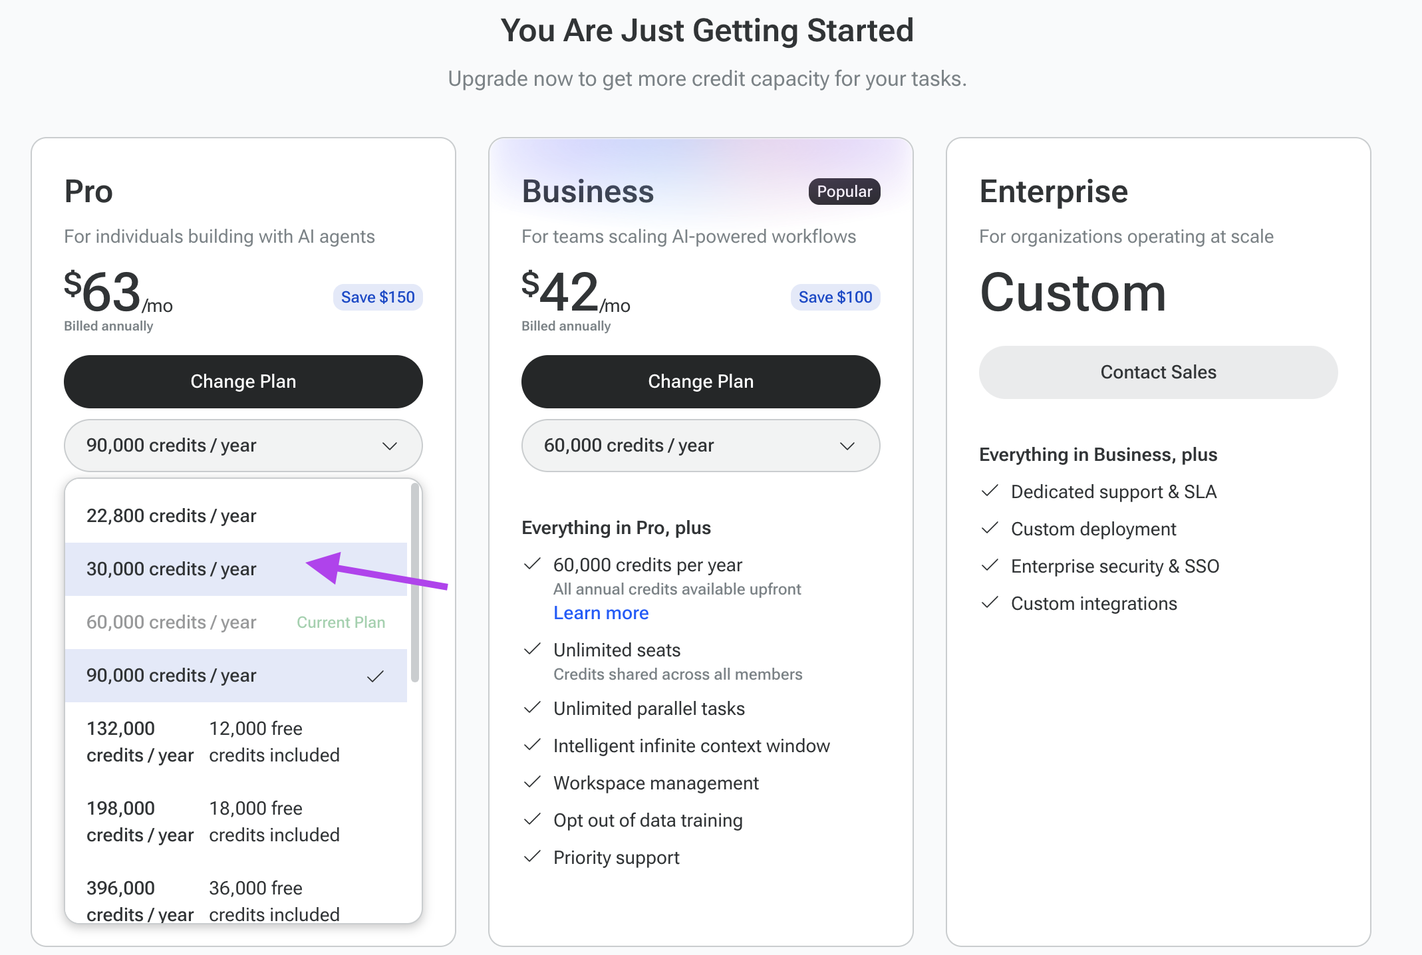This screenshot has height=955, width=1422.
Task: Select 132,000 credits / year option
Action: [236, 742]
